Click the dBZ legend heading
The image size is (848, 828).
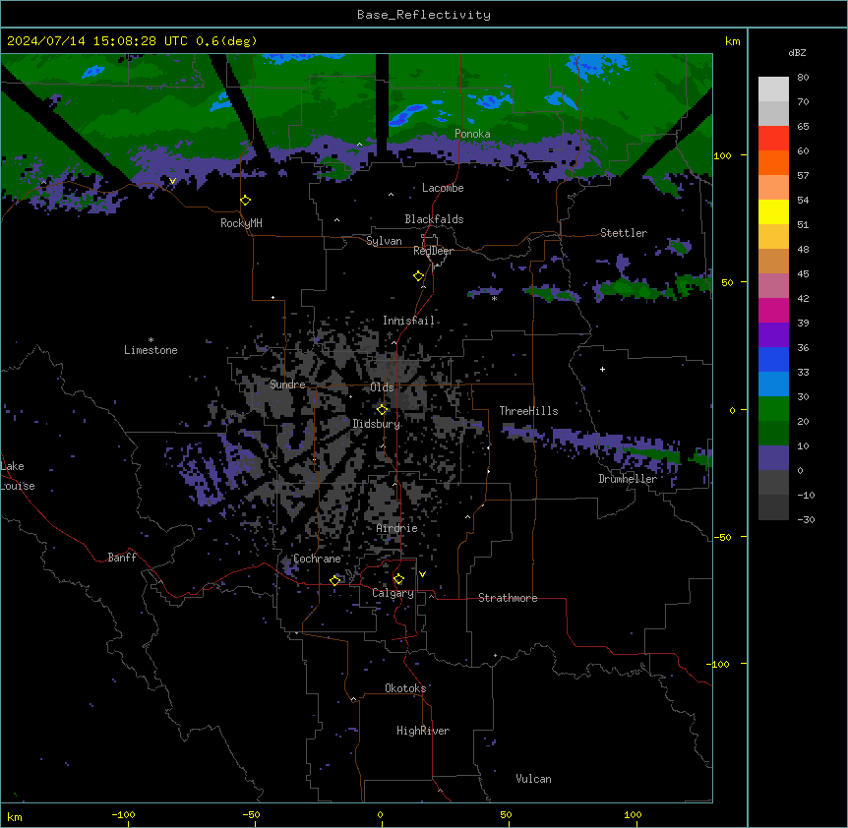pyautogui.click(x=797, y=52)
